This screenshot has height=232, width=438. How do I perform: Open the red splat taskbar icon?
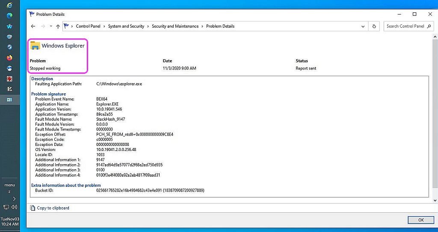pos(9,79)
